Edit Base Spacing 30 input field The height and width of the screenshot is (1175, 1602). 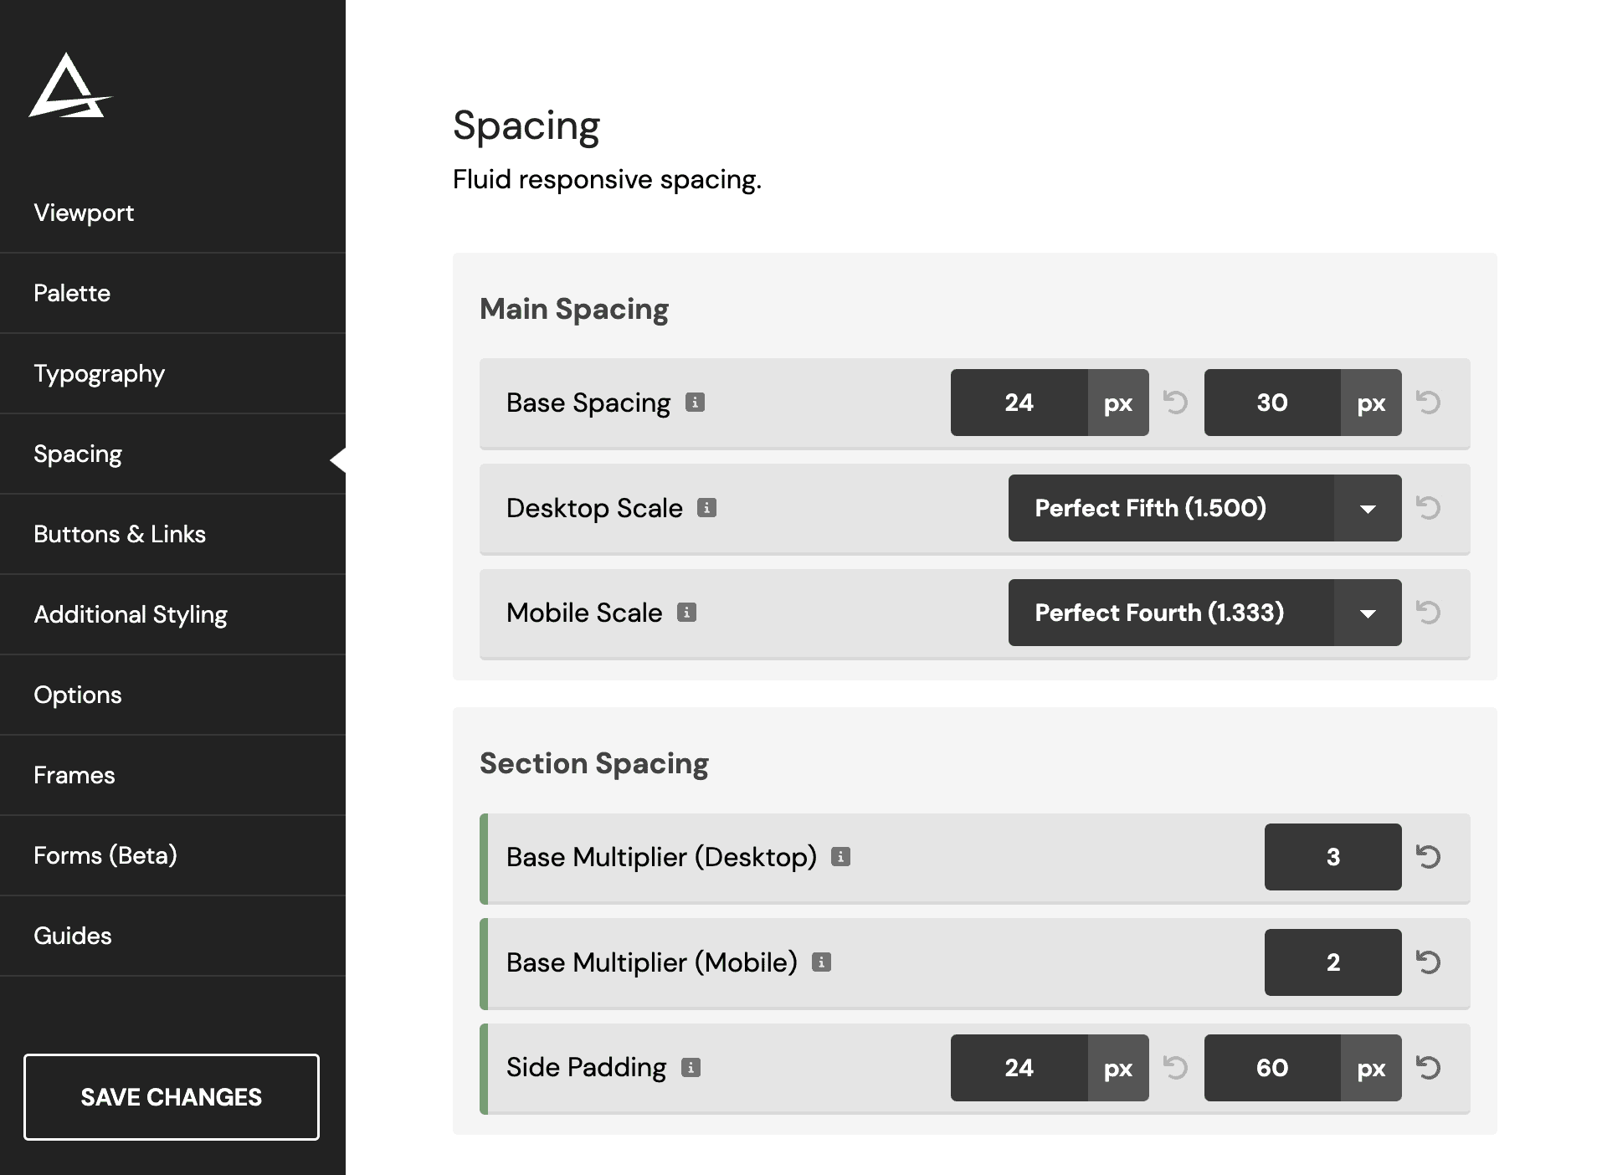(1272, 403)
